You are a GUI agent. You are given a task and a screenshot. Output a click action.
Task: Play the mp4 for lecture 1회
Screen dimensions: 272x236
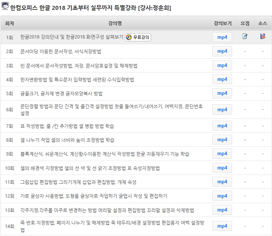[x=222, y=37]
